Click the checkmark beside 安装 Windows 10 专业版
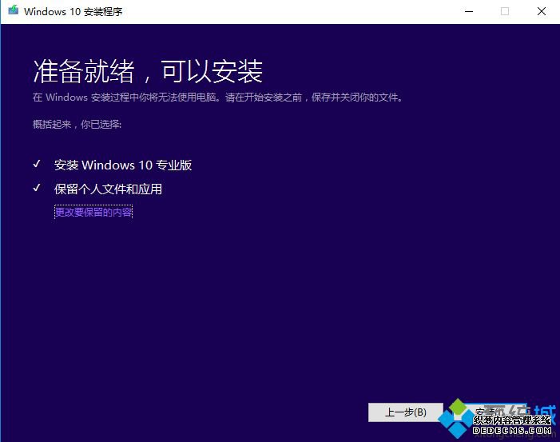The width and height of the screenshot is (560, 442). pos(37,164)
